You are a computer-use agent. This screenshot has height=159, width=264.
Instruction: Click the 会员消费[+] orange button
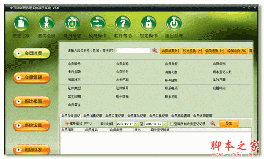[x=171, y=51]
